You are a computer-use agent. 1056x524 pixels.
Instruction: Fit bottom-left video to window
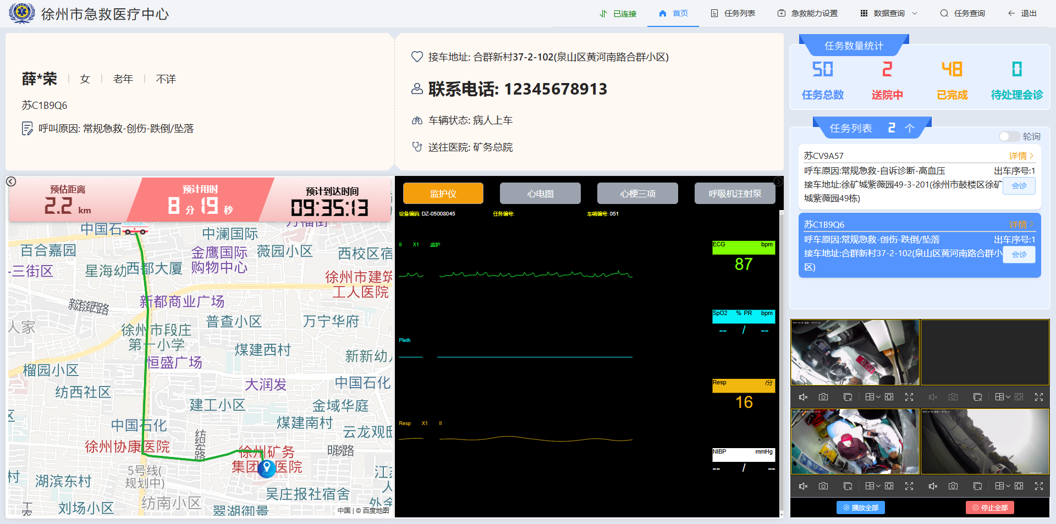889,486
